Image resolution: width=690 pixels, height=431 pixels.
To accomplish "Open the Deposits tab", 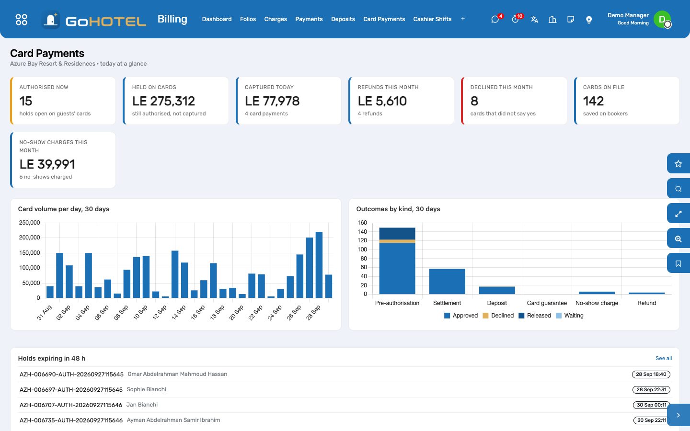I will pyautogui.click(x=343, y=19).
